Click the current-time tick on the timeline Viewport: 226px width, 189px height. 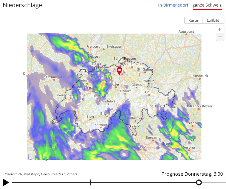click(x=91, y=182)
